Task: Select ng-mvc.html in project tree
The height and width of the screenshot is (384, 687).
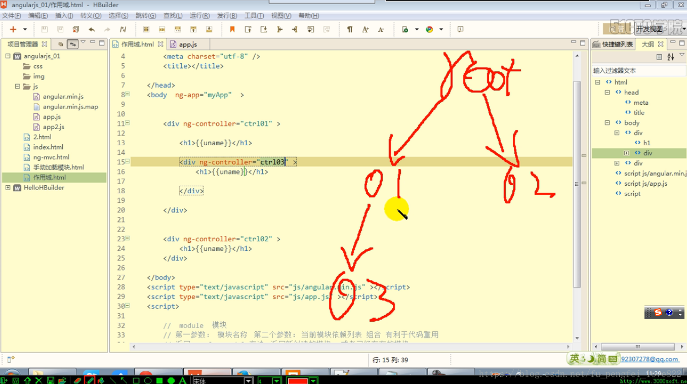Action: tap(51, 157)
